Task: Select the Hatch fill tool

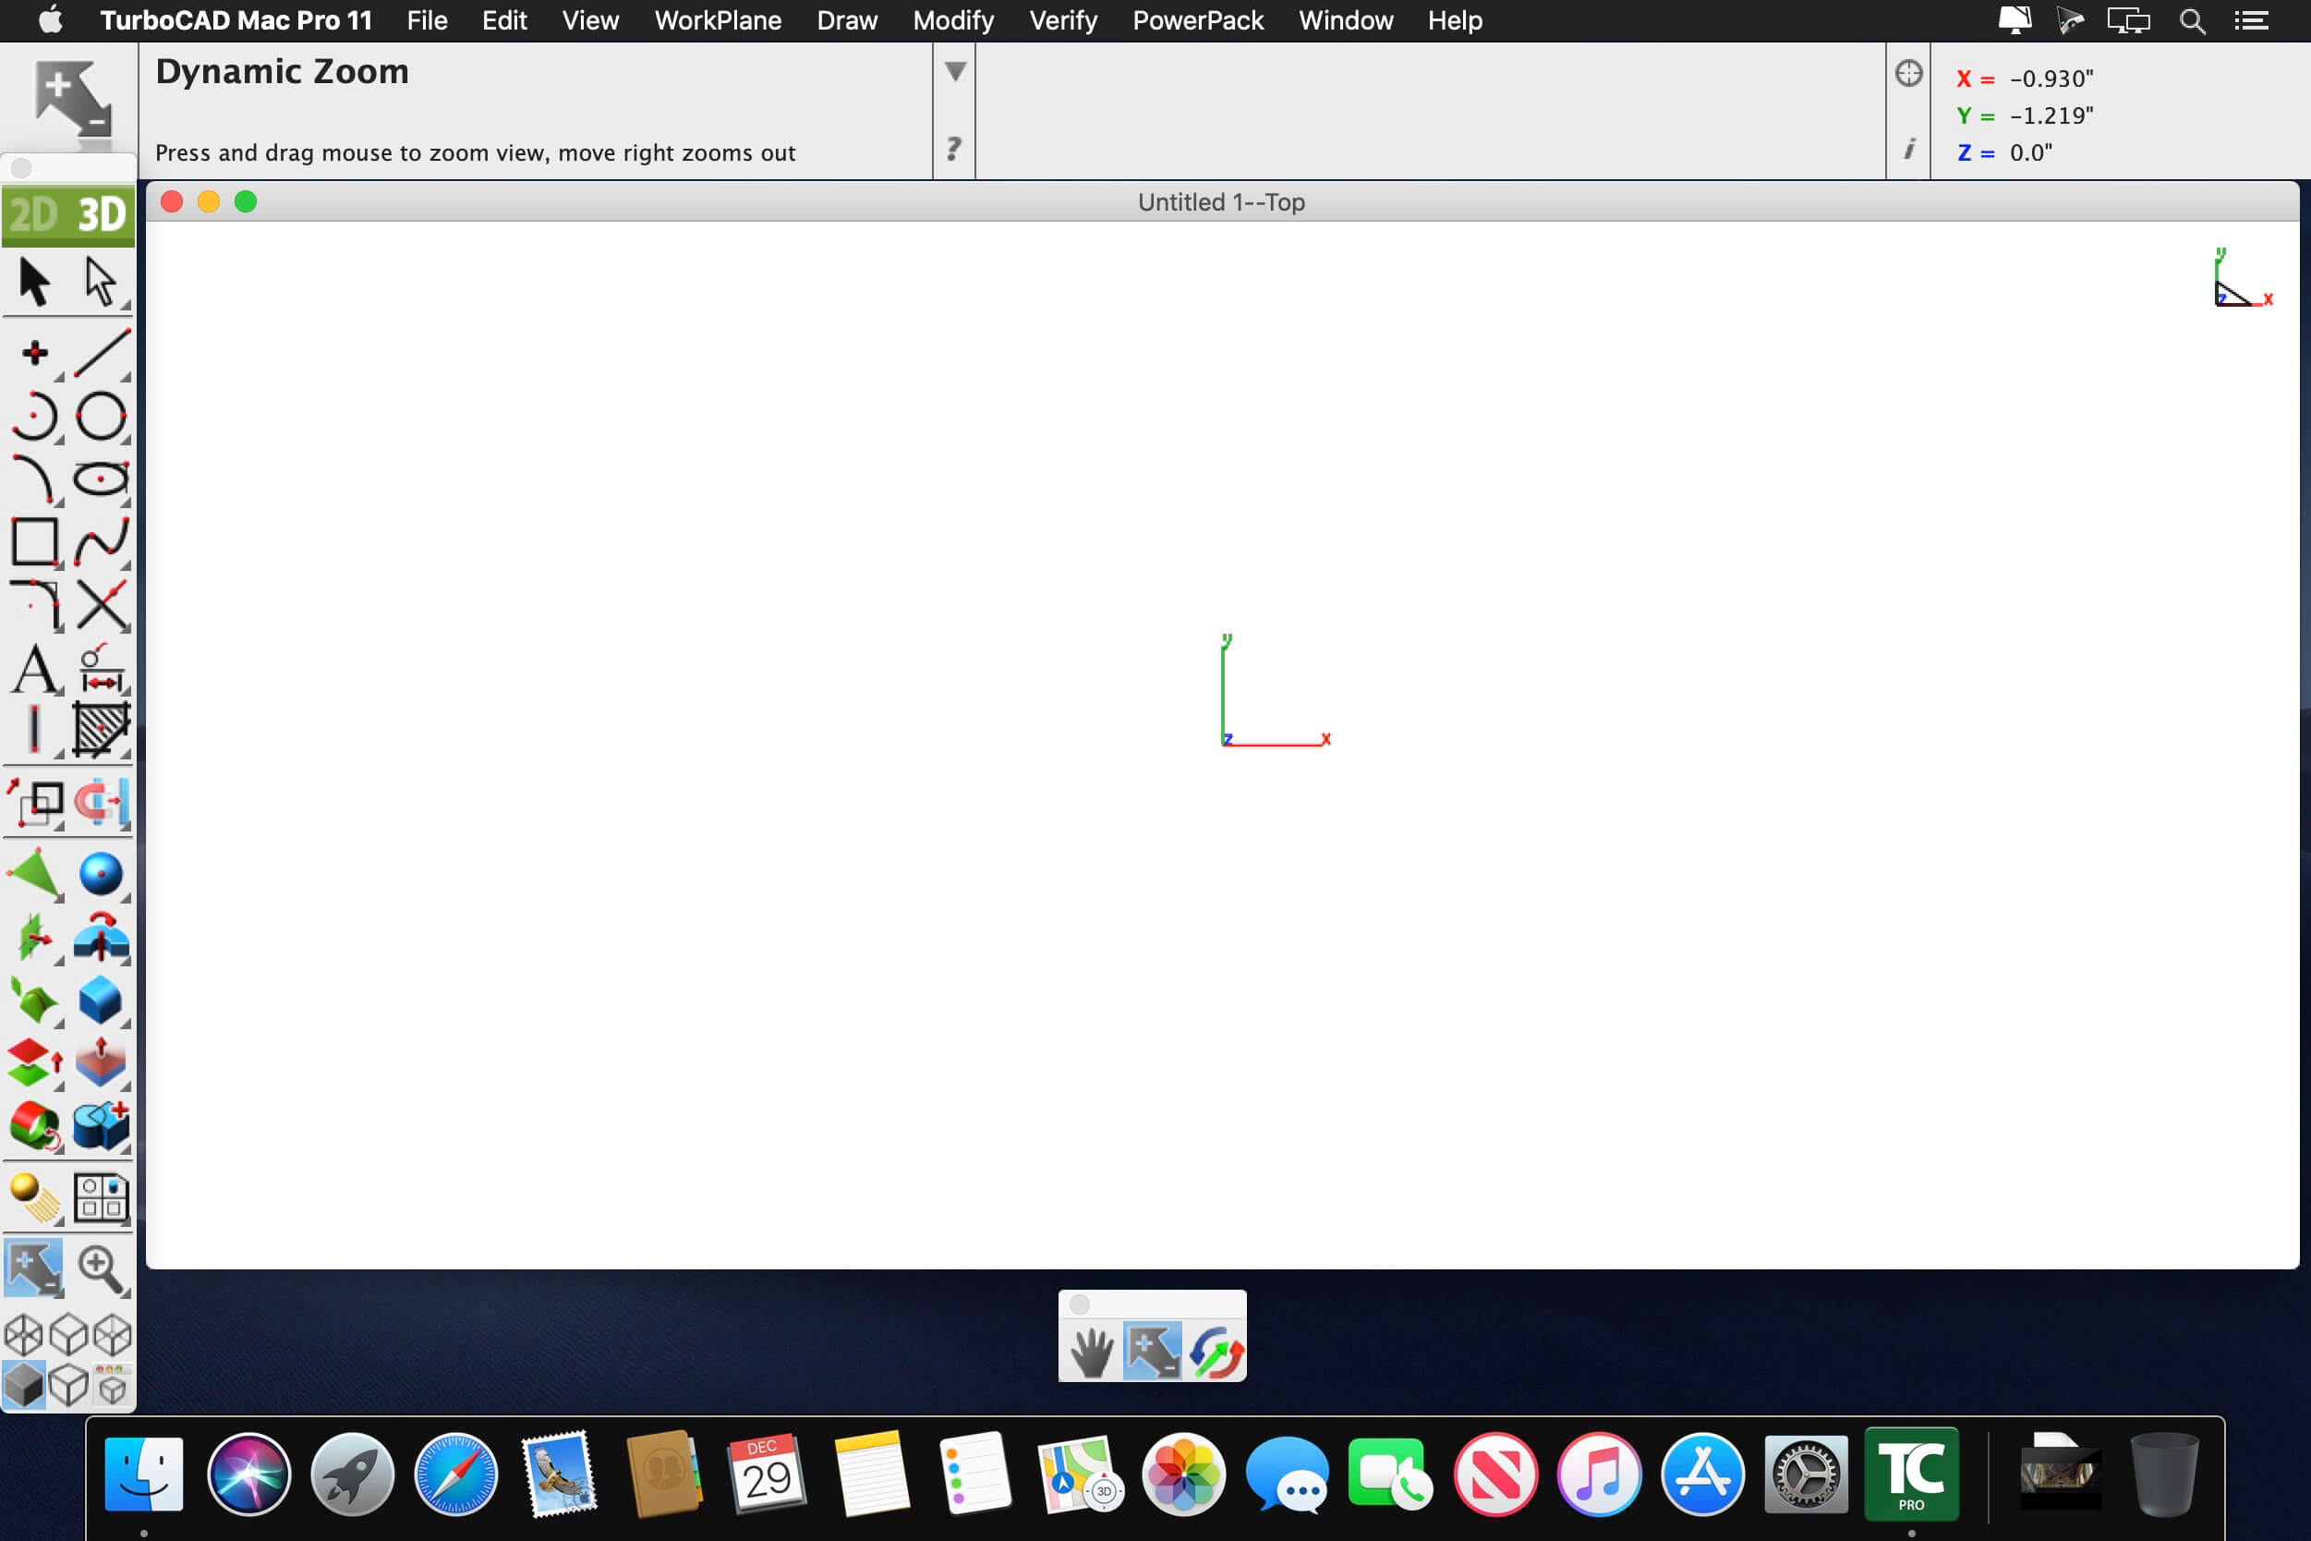Action: click(x=102, y=729)
